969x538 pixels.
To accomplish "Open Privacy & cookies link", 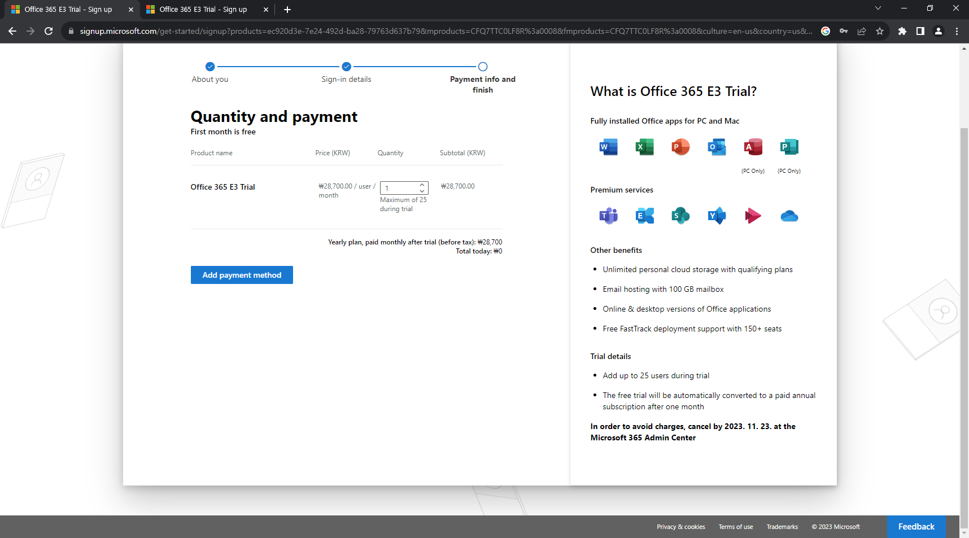I will 680,527.
